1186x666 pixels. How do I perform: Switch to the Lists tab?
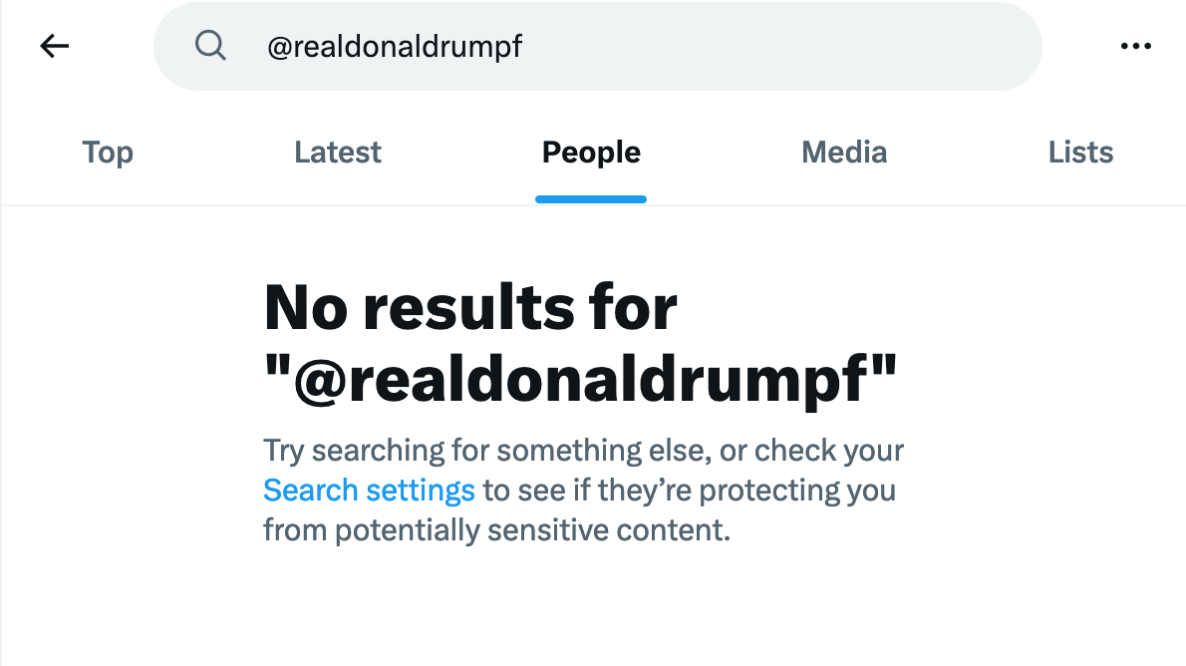click(1080, 153)
